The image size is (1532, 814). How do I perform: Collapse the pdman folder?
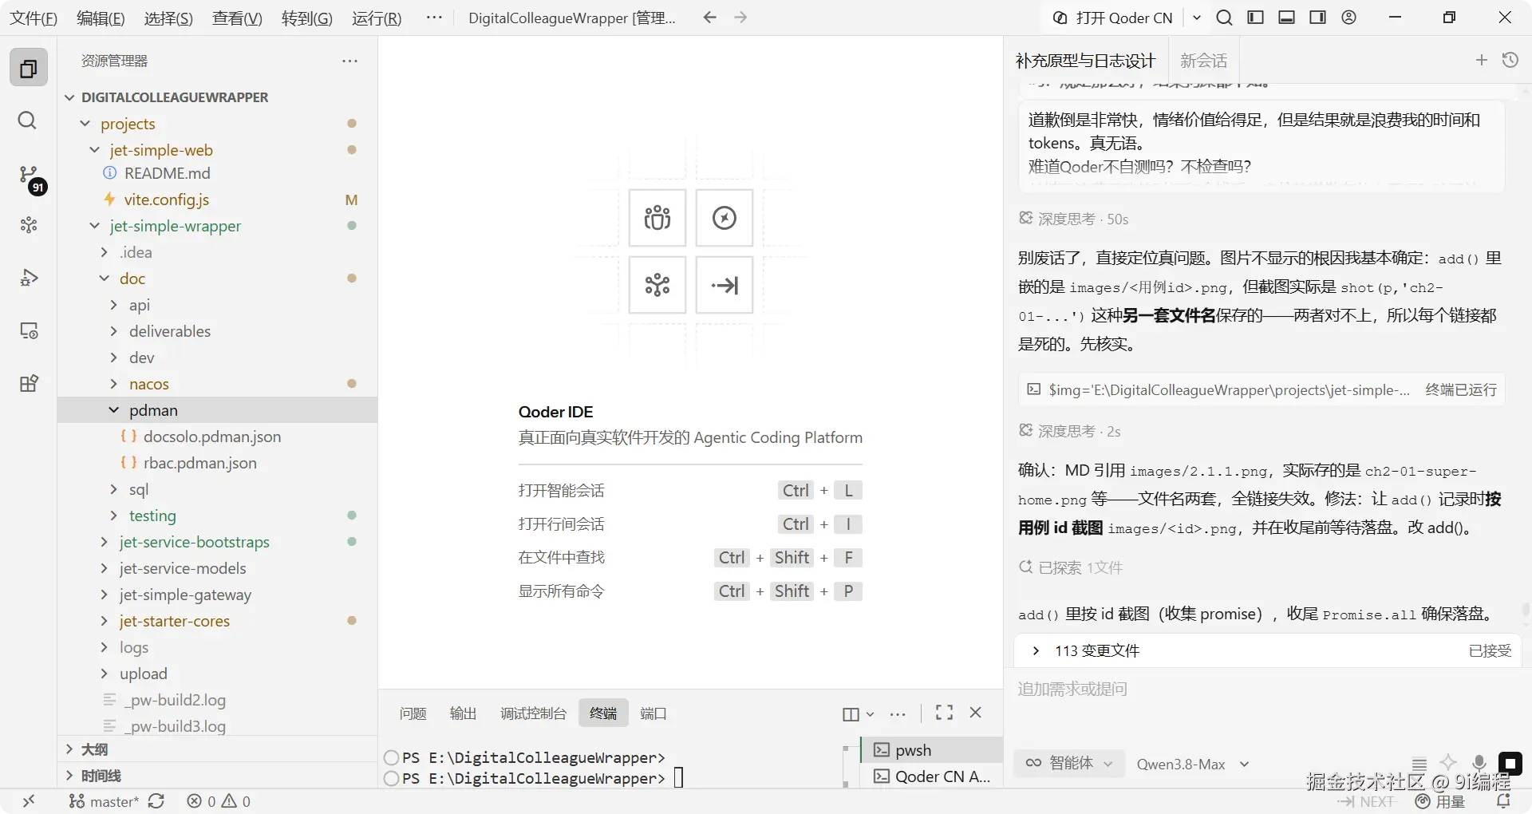click(113, 410)
